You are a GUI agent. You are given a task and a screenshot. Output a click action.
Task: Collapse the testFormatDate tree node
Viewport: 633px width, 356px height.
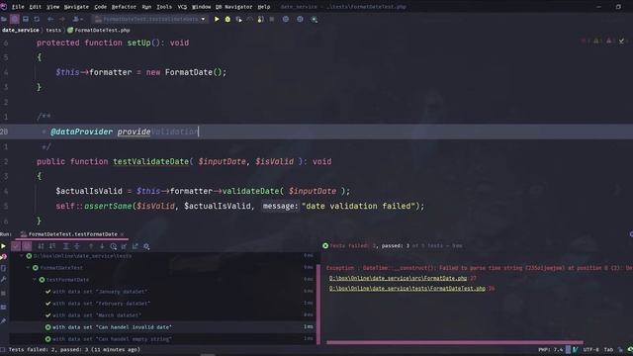[35, 279]
